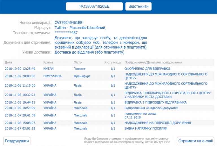The height and width of the screenshot is (146, 217).
Task: Click status ОФОРМЛЕНО ДЛЯ ВІДПРАВКИ
Action: pos(147,69)
